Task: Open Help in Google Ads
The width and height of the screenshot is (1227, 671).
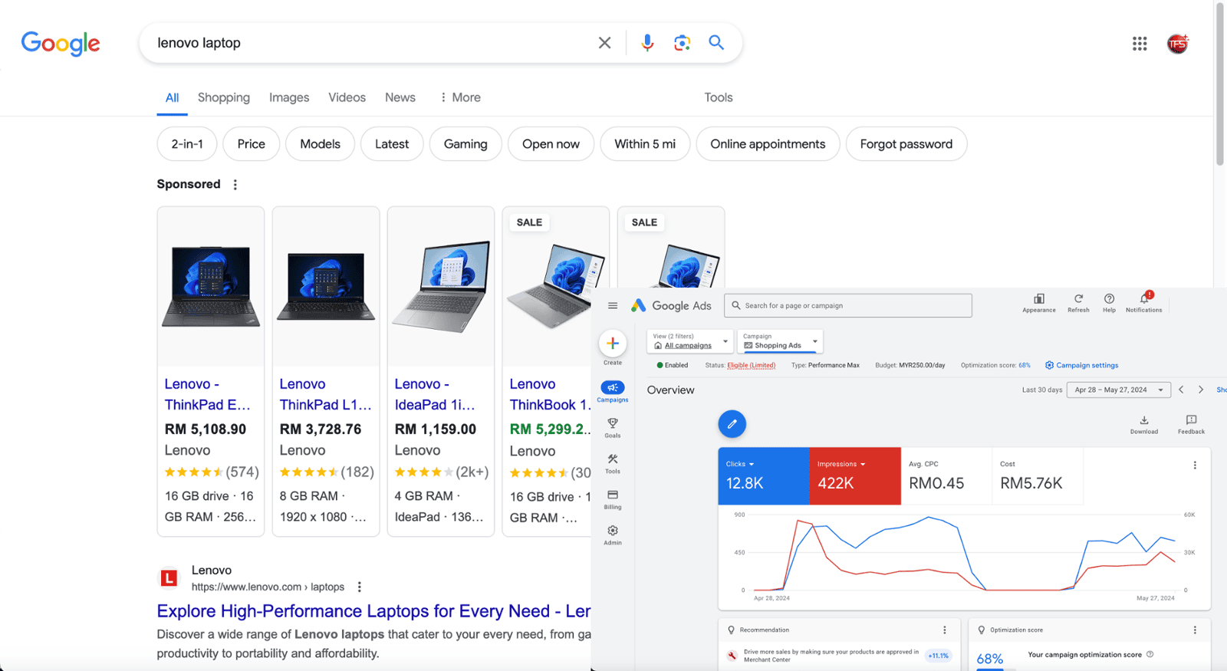Action: point(1109,303)
